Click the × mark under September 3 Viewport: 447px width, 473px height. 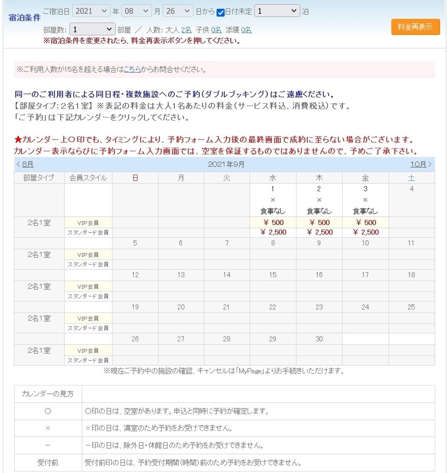click(x=365, y=200)
